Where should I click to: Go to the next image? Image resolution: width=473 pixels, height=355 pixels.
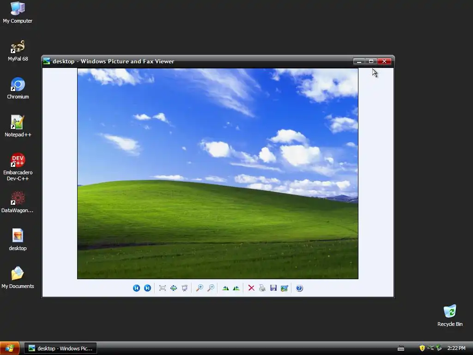pos(147,288)
